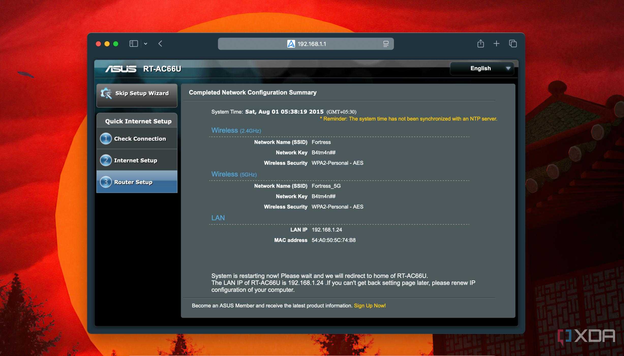The image size is (624, 356).
Task: Click the MAC address 54:A0:50:5C:74:B8
Action: click(333, 240)
